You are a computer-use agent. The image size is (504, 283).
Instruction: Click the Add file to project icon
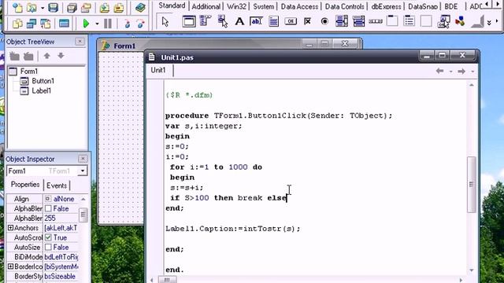tap(104, 8)
